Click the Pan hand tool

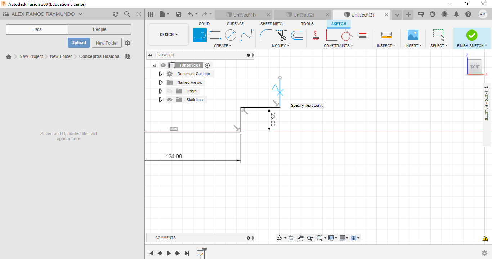point(300,238)
